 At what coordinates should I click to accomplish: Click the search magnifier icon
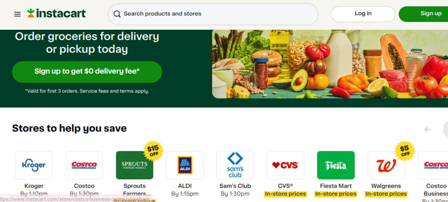(x=117, y=14)
